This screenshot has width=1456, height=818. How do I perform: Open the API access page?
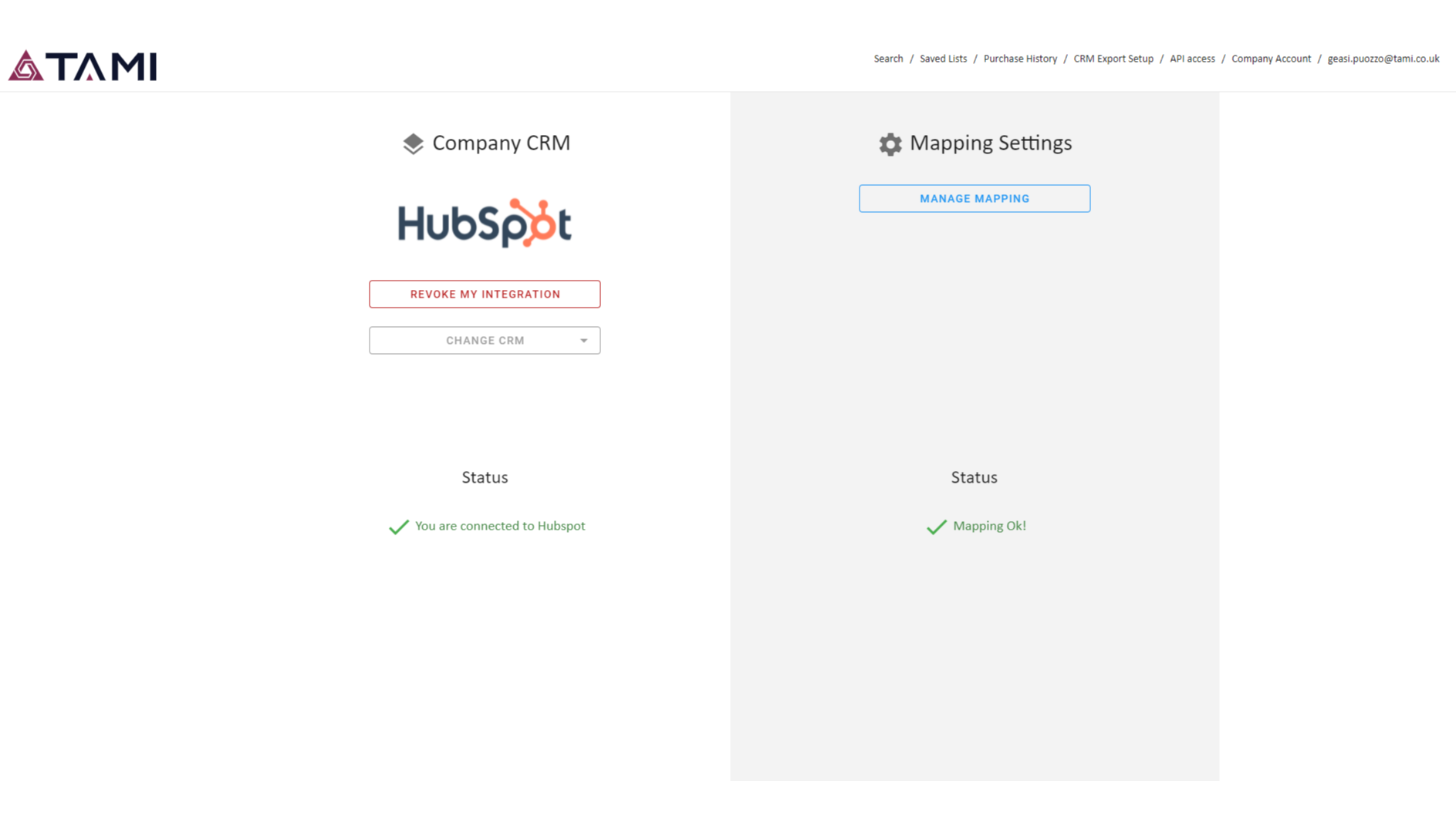pyautogui.click(x=1191, y=59)
